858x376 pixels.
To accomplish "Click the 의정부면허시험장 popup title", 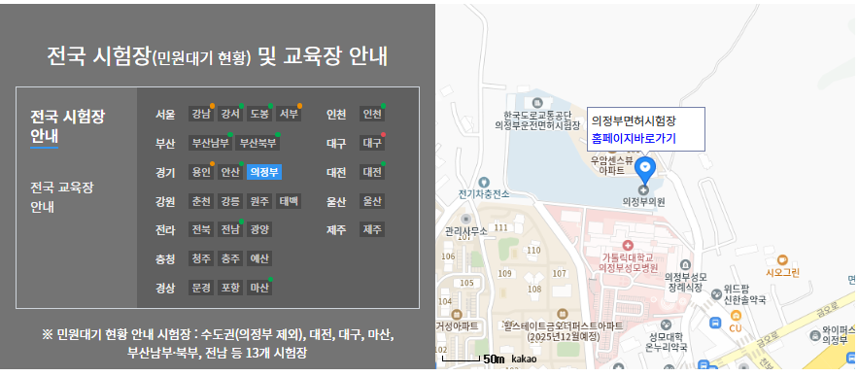I will pos(634,121).
